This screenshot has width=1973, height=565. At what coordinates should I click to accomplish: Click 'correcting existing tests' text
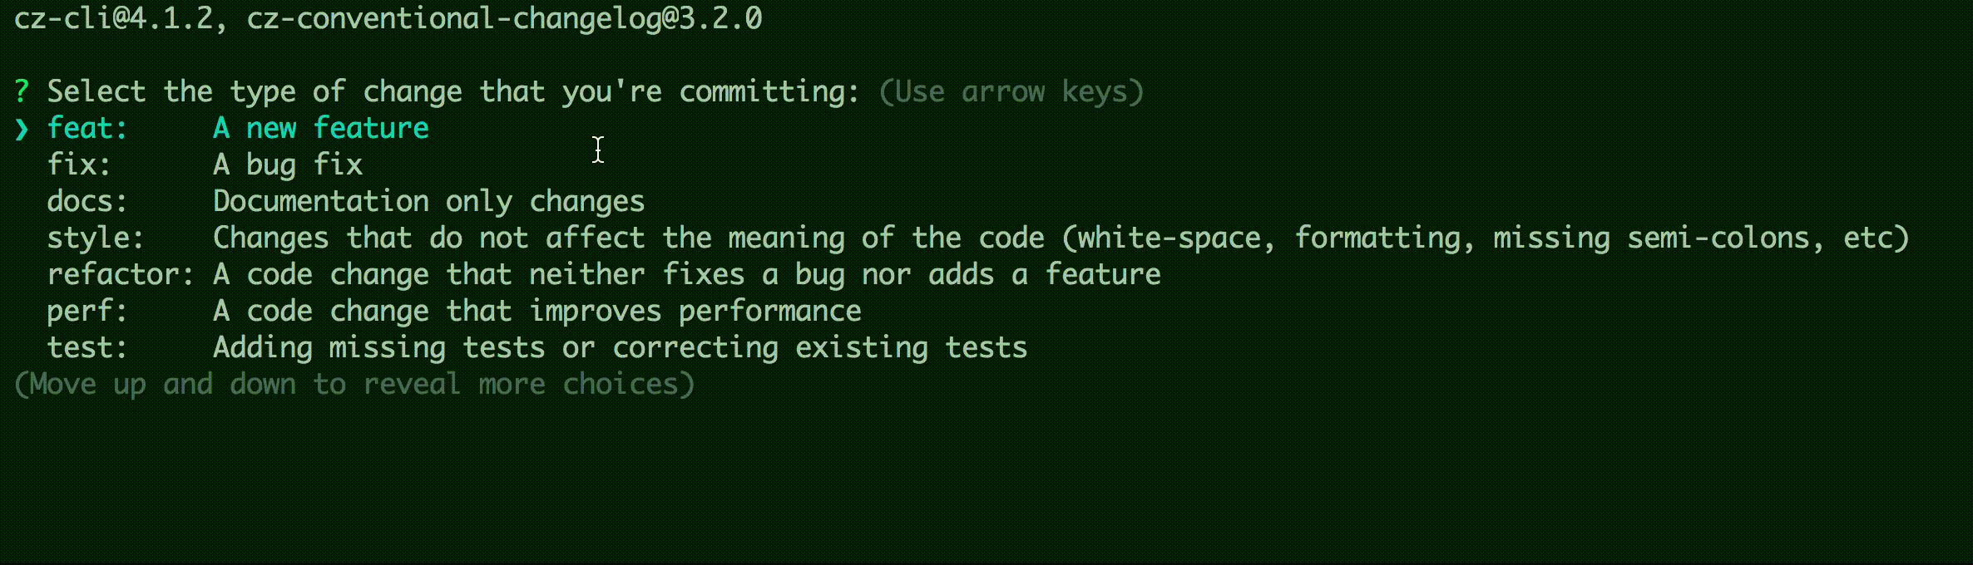coord(820,347)
